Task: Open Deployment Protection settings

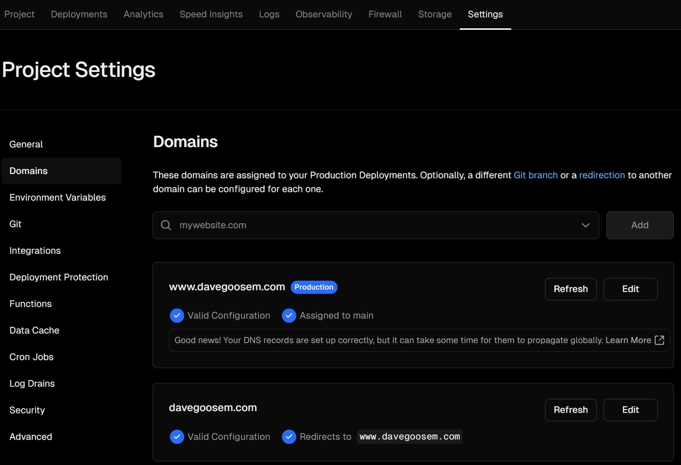Action: (59, 277)
